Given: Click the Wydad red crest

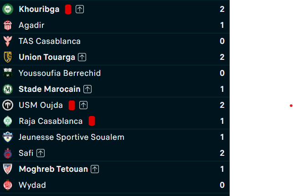Looking at the screenshot, I should [x=8, y=185].
